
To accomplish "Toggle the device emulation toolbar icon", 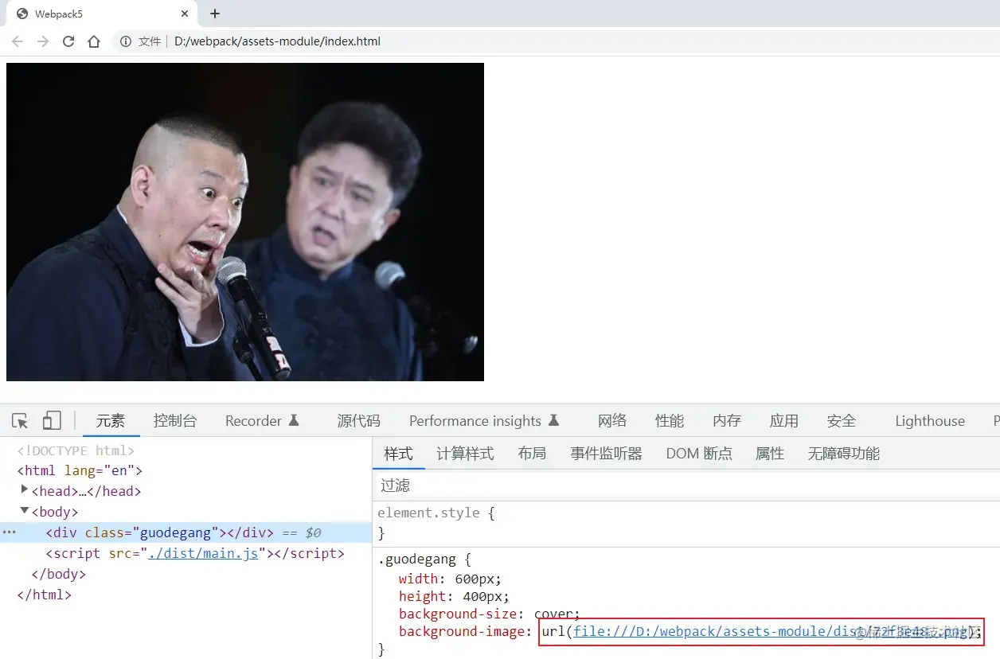I will pyautogui.click(x=49, y=420).
